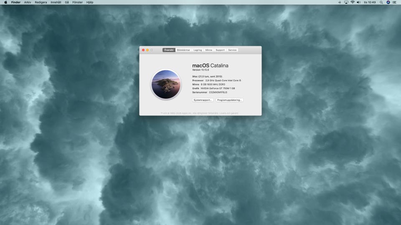Open the Hjälp menu

pos(90,2)
